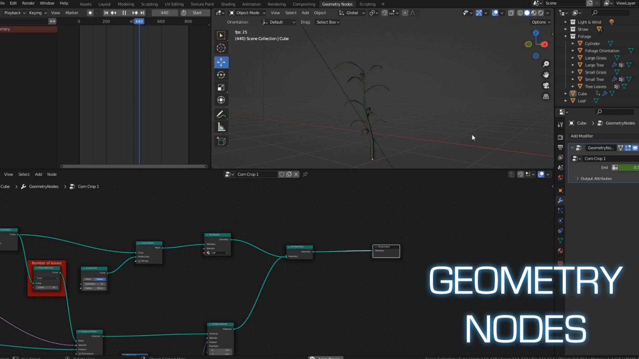Viewport: 639px width, 359px height.
Task: Enable Rendered viewport shading
Action: pos(540,13)
